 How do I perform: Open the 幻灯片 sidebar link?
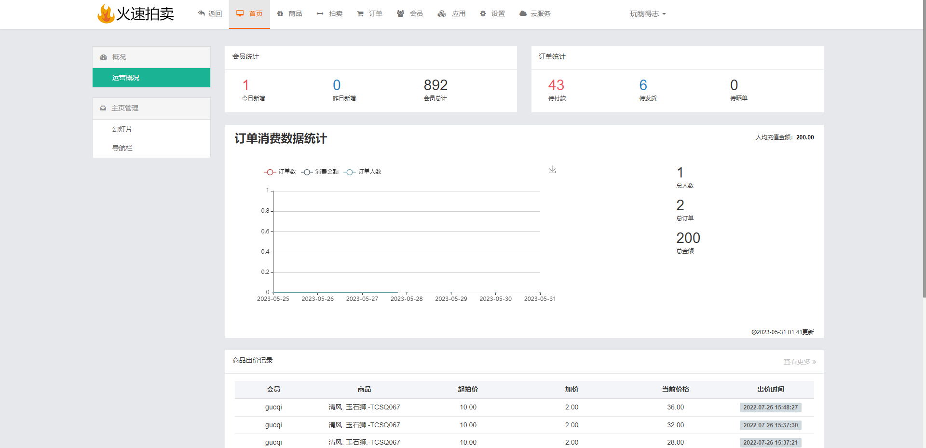pos(123,129)
